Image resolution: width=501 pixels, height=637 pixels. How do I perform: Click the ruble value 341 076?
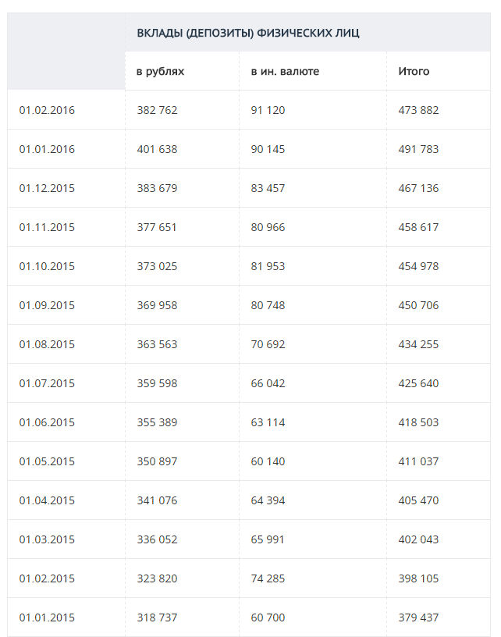pos(157,500)
